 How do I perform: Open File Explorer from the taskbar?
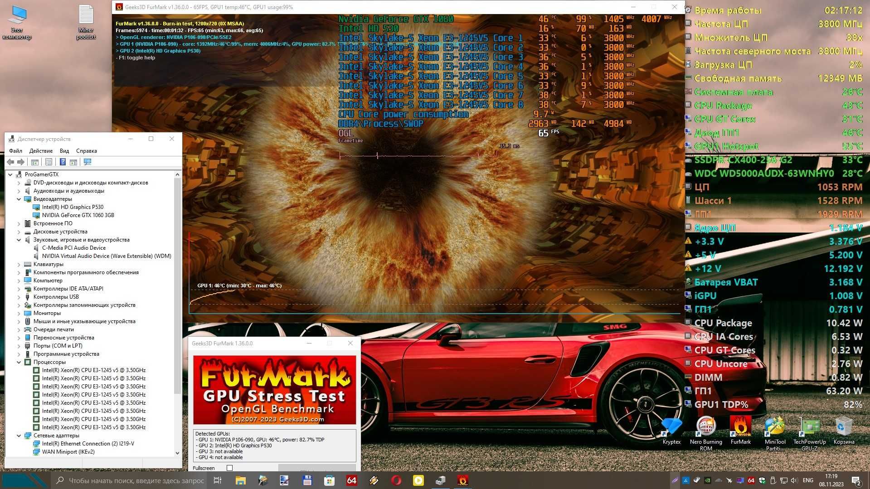pyautogui.click(x=240, y=480)
